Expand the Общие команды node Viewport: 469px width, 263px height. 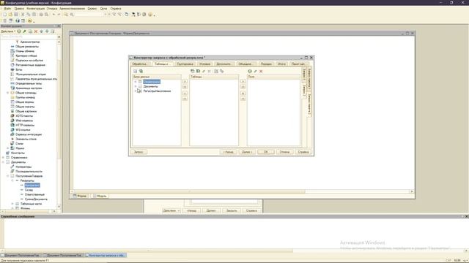point(8,93)
